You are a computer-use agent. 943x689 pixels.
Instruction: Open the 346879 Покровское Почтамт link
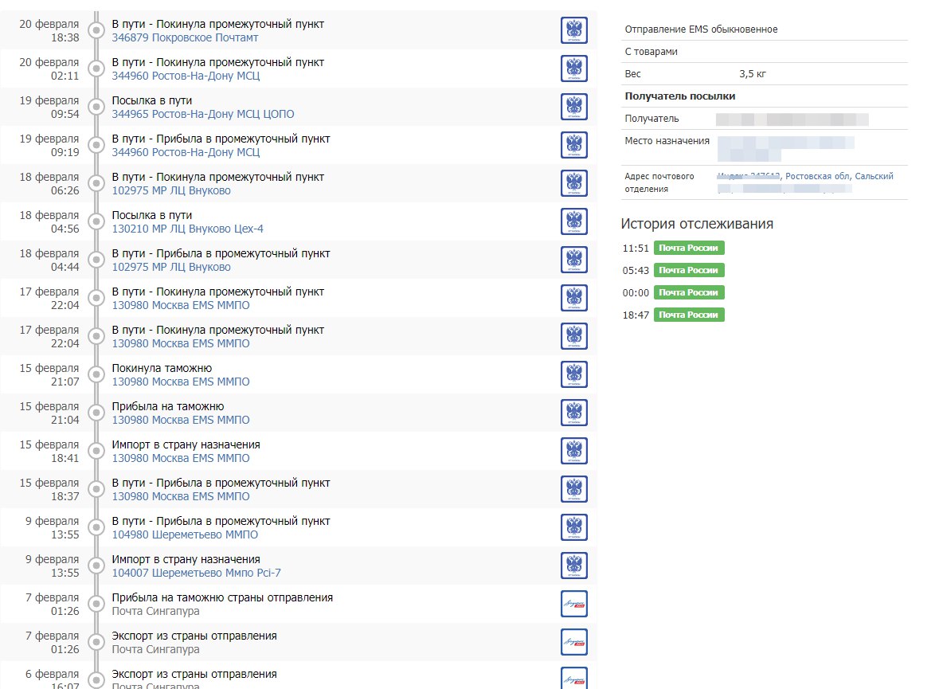[185, 37]
